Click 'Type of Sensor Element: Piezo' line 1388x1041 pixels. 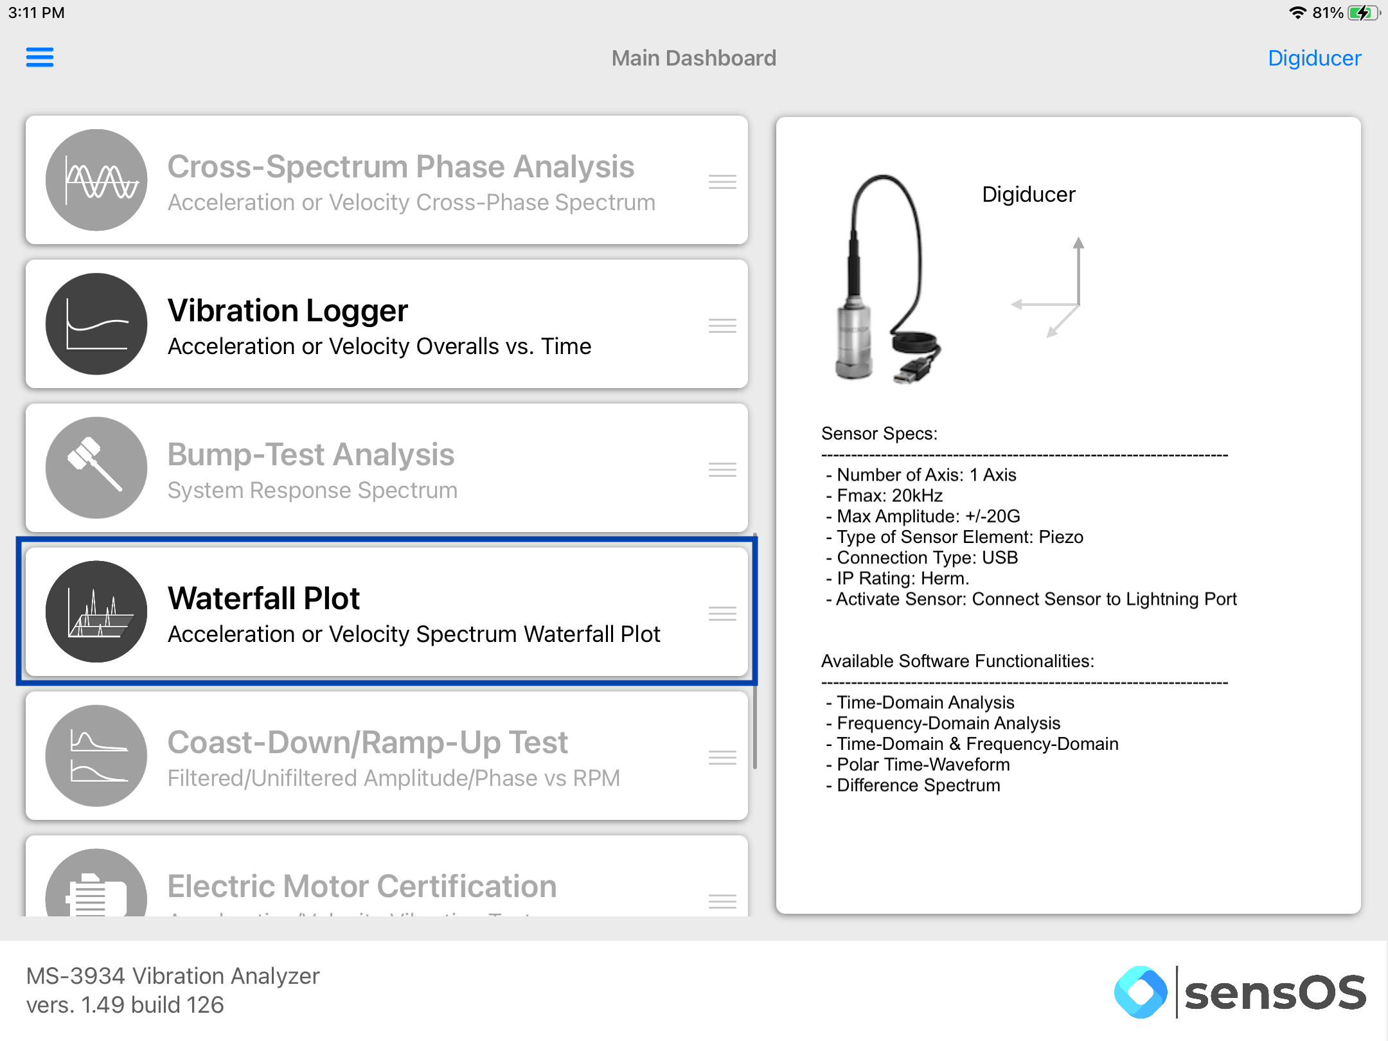pyautogui.click(x=955, y=537)
